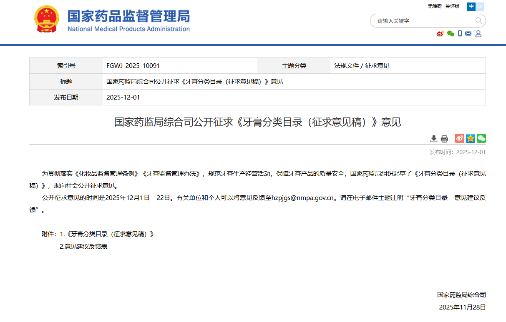Click the envelope mail icon in header
This screenshot has height=322, width=506.
click(x=468, y=34)
